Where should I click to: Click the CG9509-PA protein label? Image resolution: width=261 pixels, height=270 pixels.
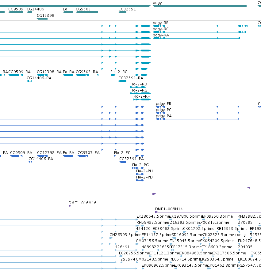click(21, 153)
